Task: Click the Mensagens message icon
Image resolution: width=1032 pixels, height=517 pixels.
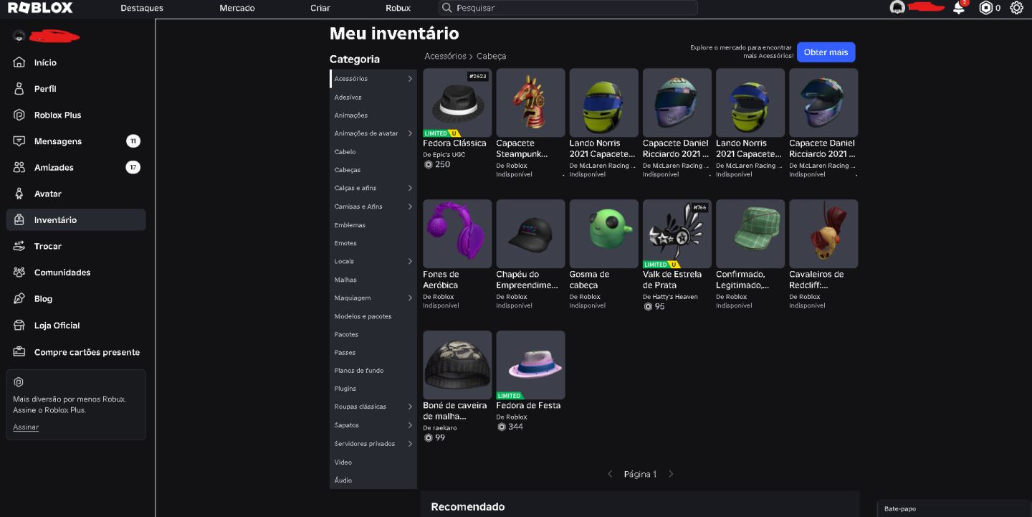Action: pyautogui.click(x=19, y=141)
